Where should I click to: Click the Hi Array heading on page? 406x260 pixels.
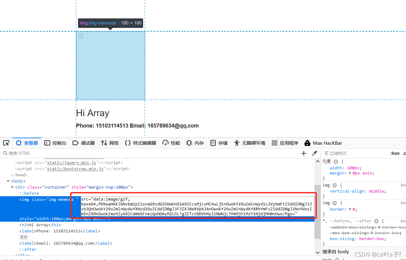click(92, 113)
